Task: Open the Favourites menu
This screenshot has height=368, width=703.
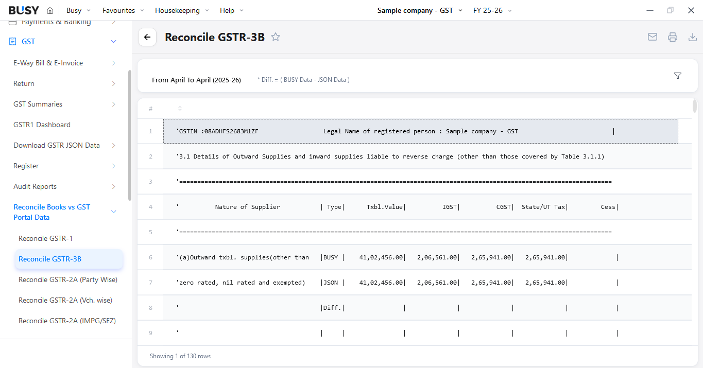Action: click(124, 10)
